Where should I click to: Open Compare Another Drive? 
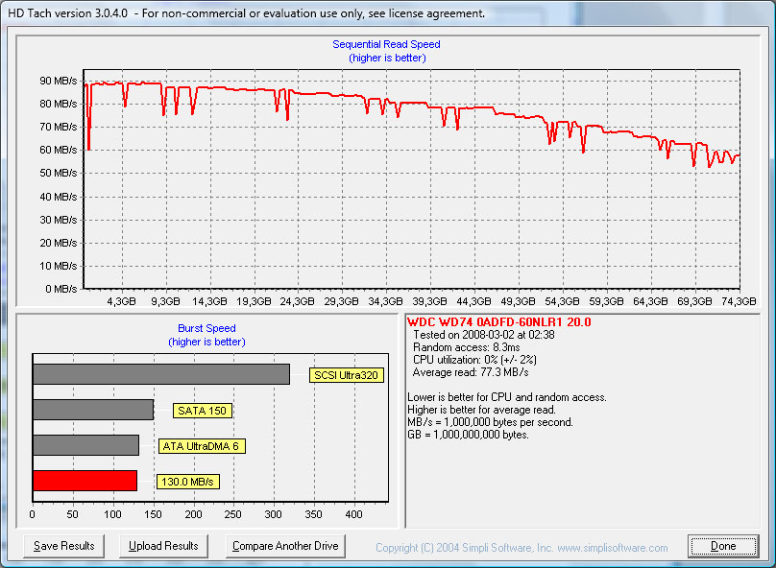pos(286,546)
